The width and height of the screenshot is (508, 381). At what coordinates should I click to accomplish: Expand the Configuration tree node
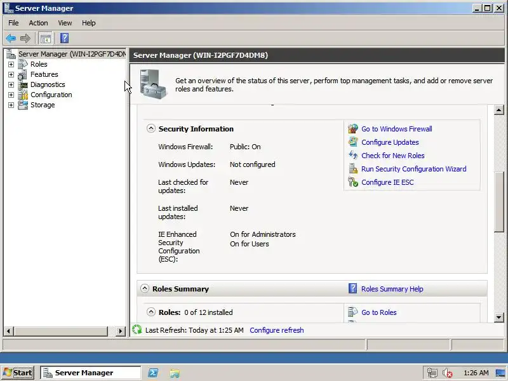point(11,95)
